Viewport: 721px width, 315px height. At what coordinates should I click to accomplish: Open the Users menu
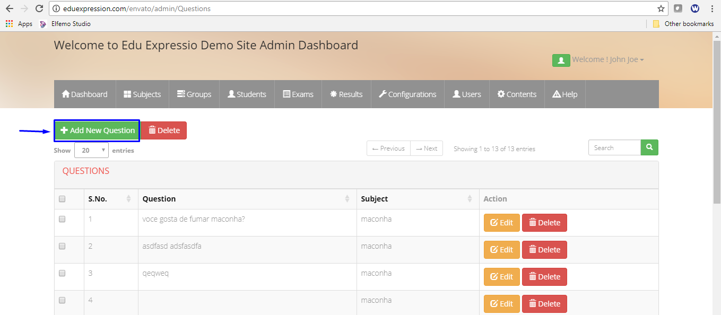[x=467, y=94]
